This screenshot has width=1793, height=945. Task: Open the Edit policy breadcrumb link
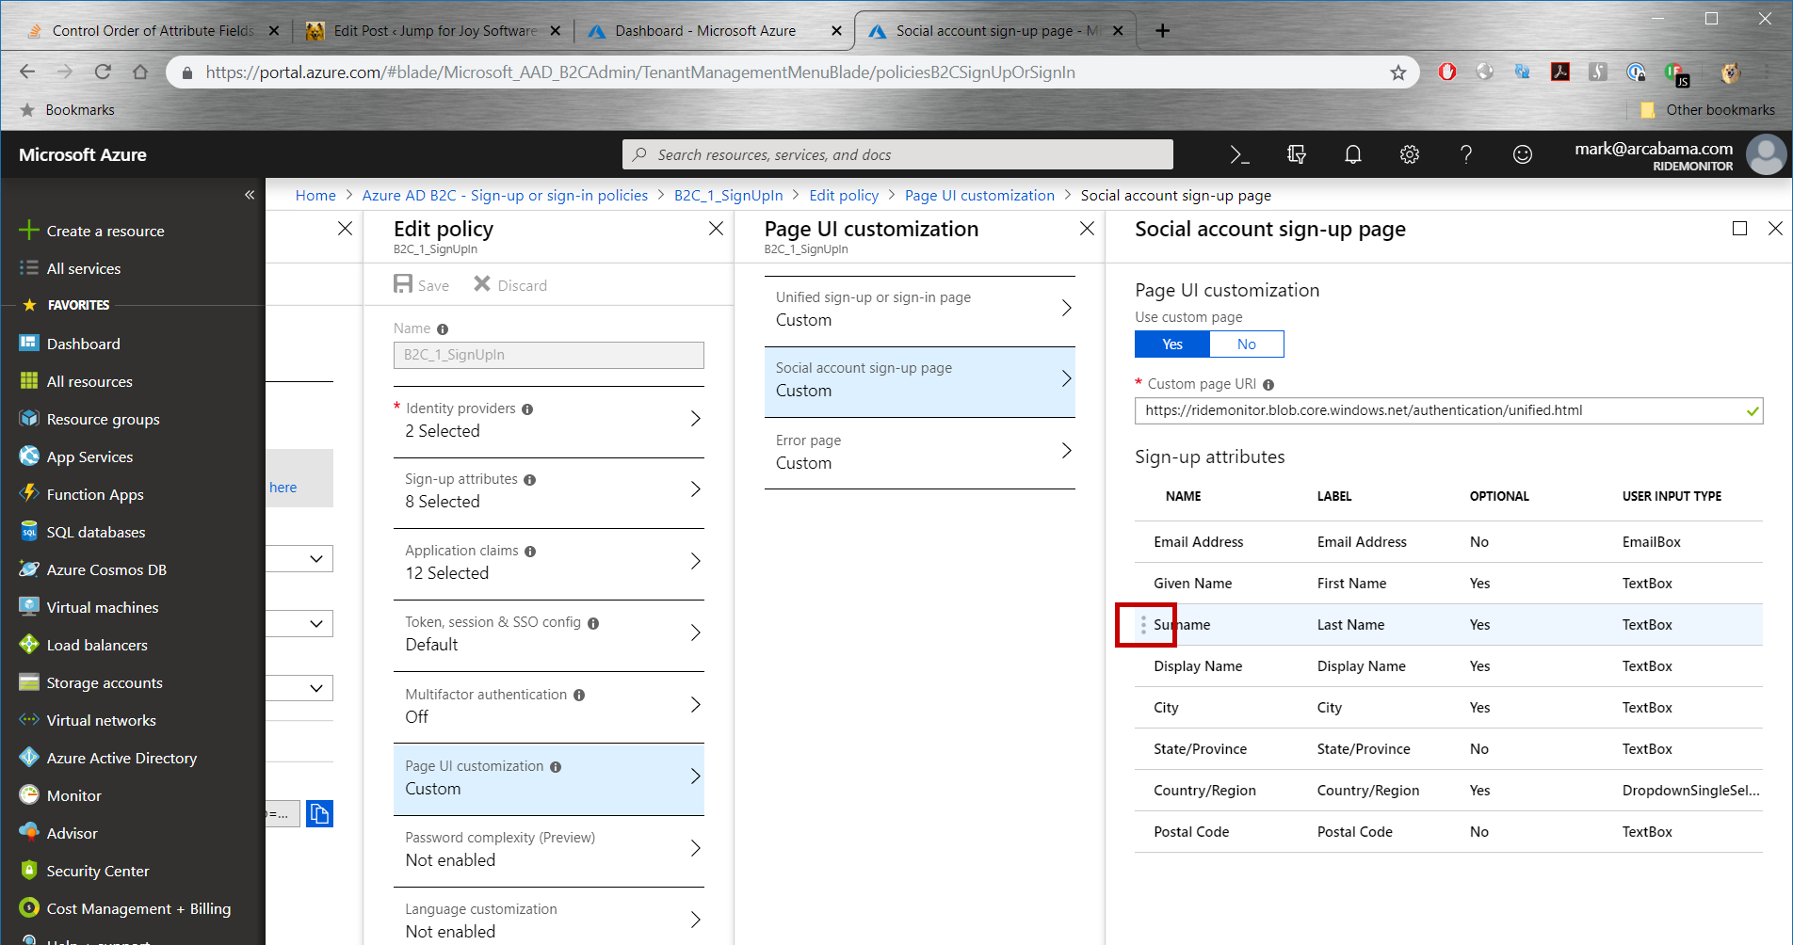click(x=844, y=195)
